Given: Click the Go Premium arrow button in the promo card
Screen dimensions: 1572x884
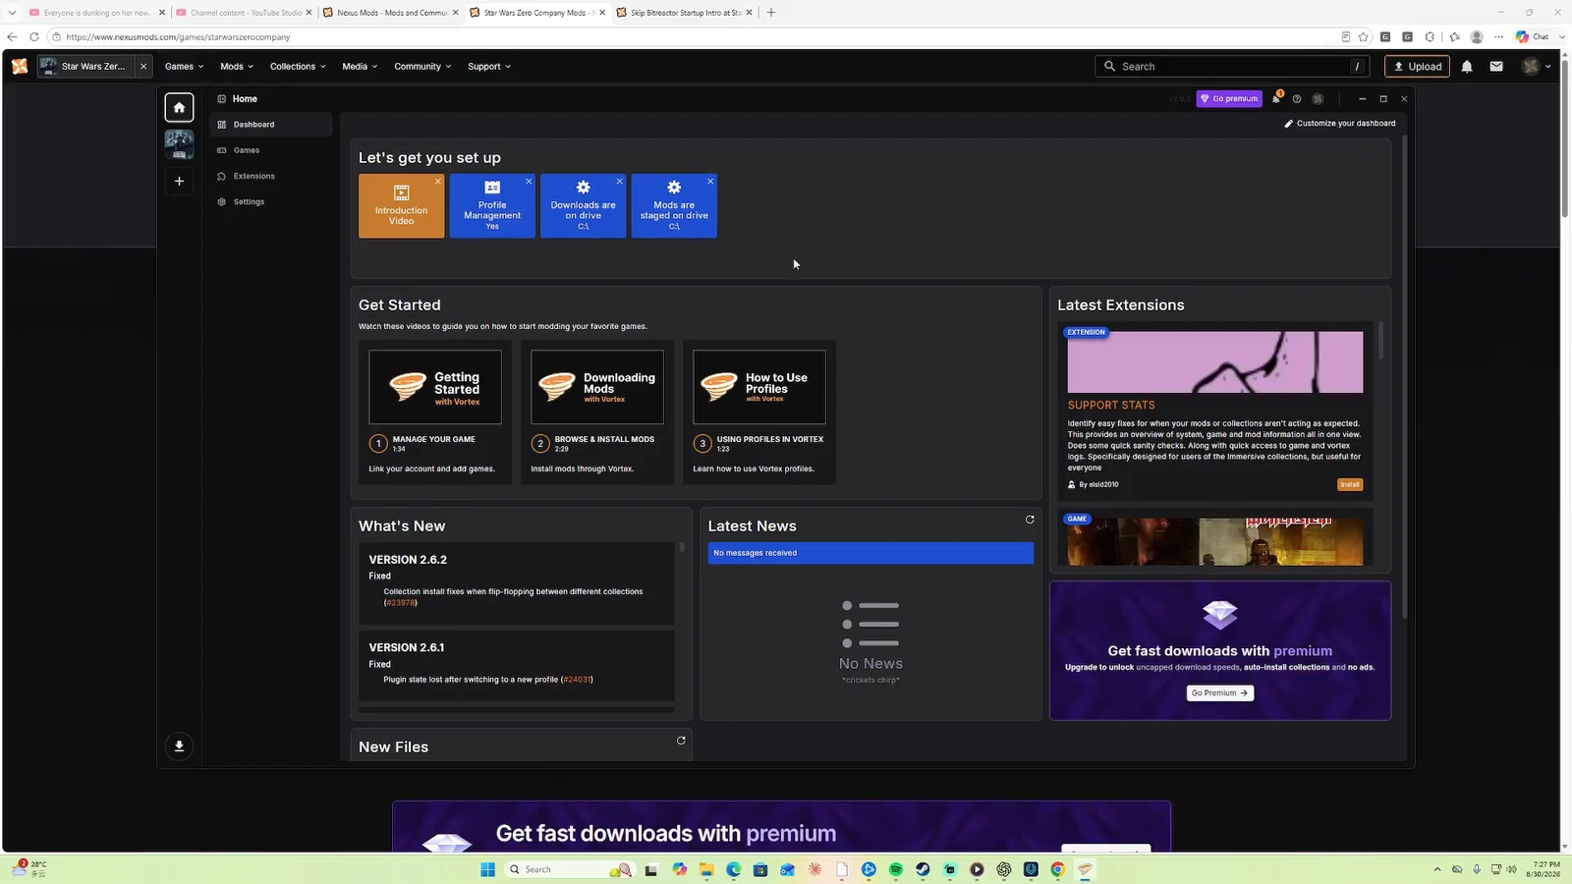Looking at the screenshot, I should click(1219, 693).
